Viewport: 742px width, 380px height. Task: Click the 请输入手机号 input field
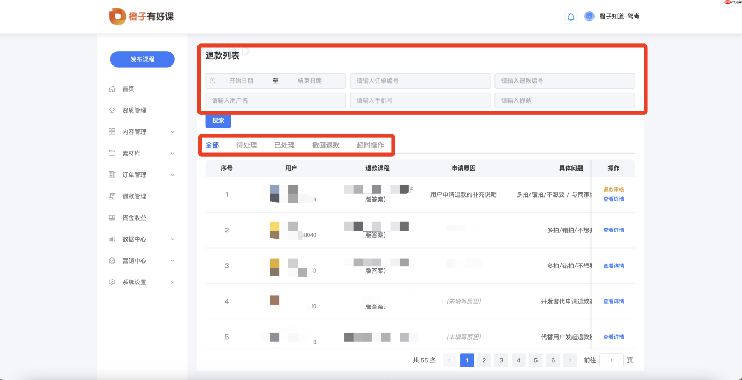point(420,100)
